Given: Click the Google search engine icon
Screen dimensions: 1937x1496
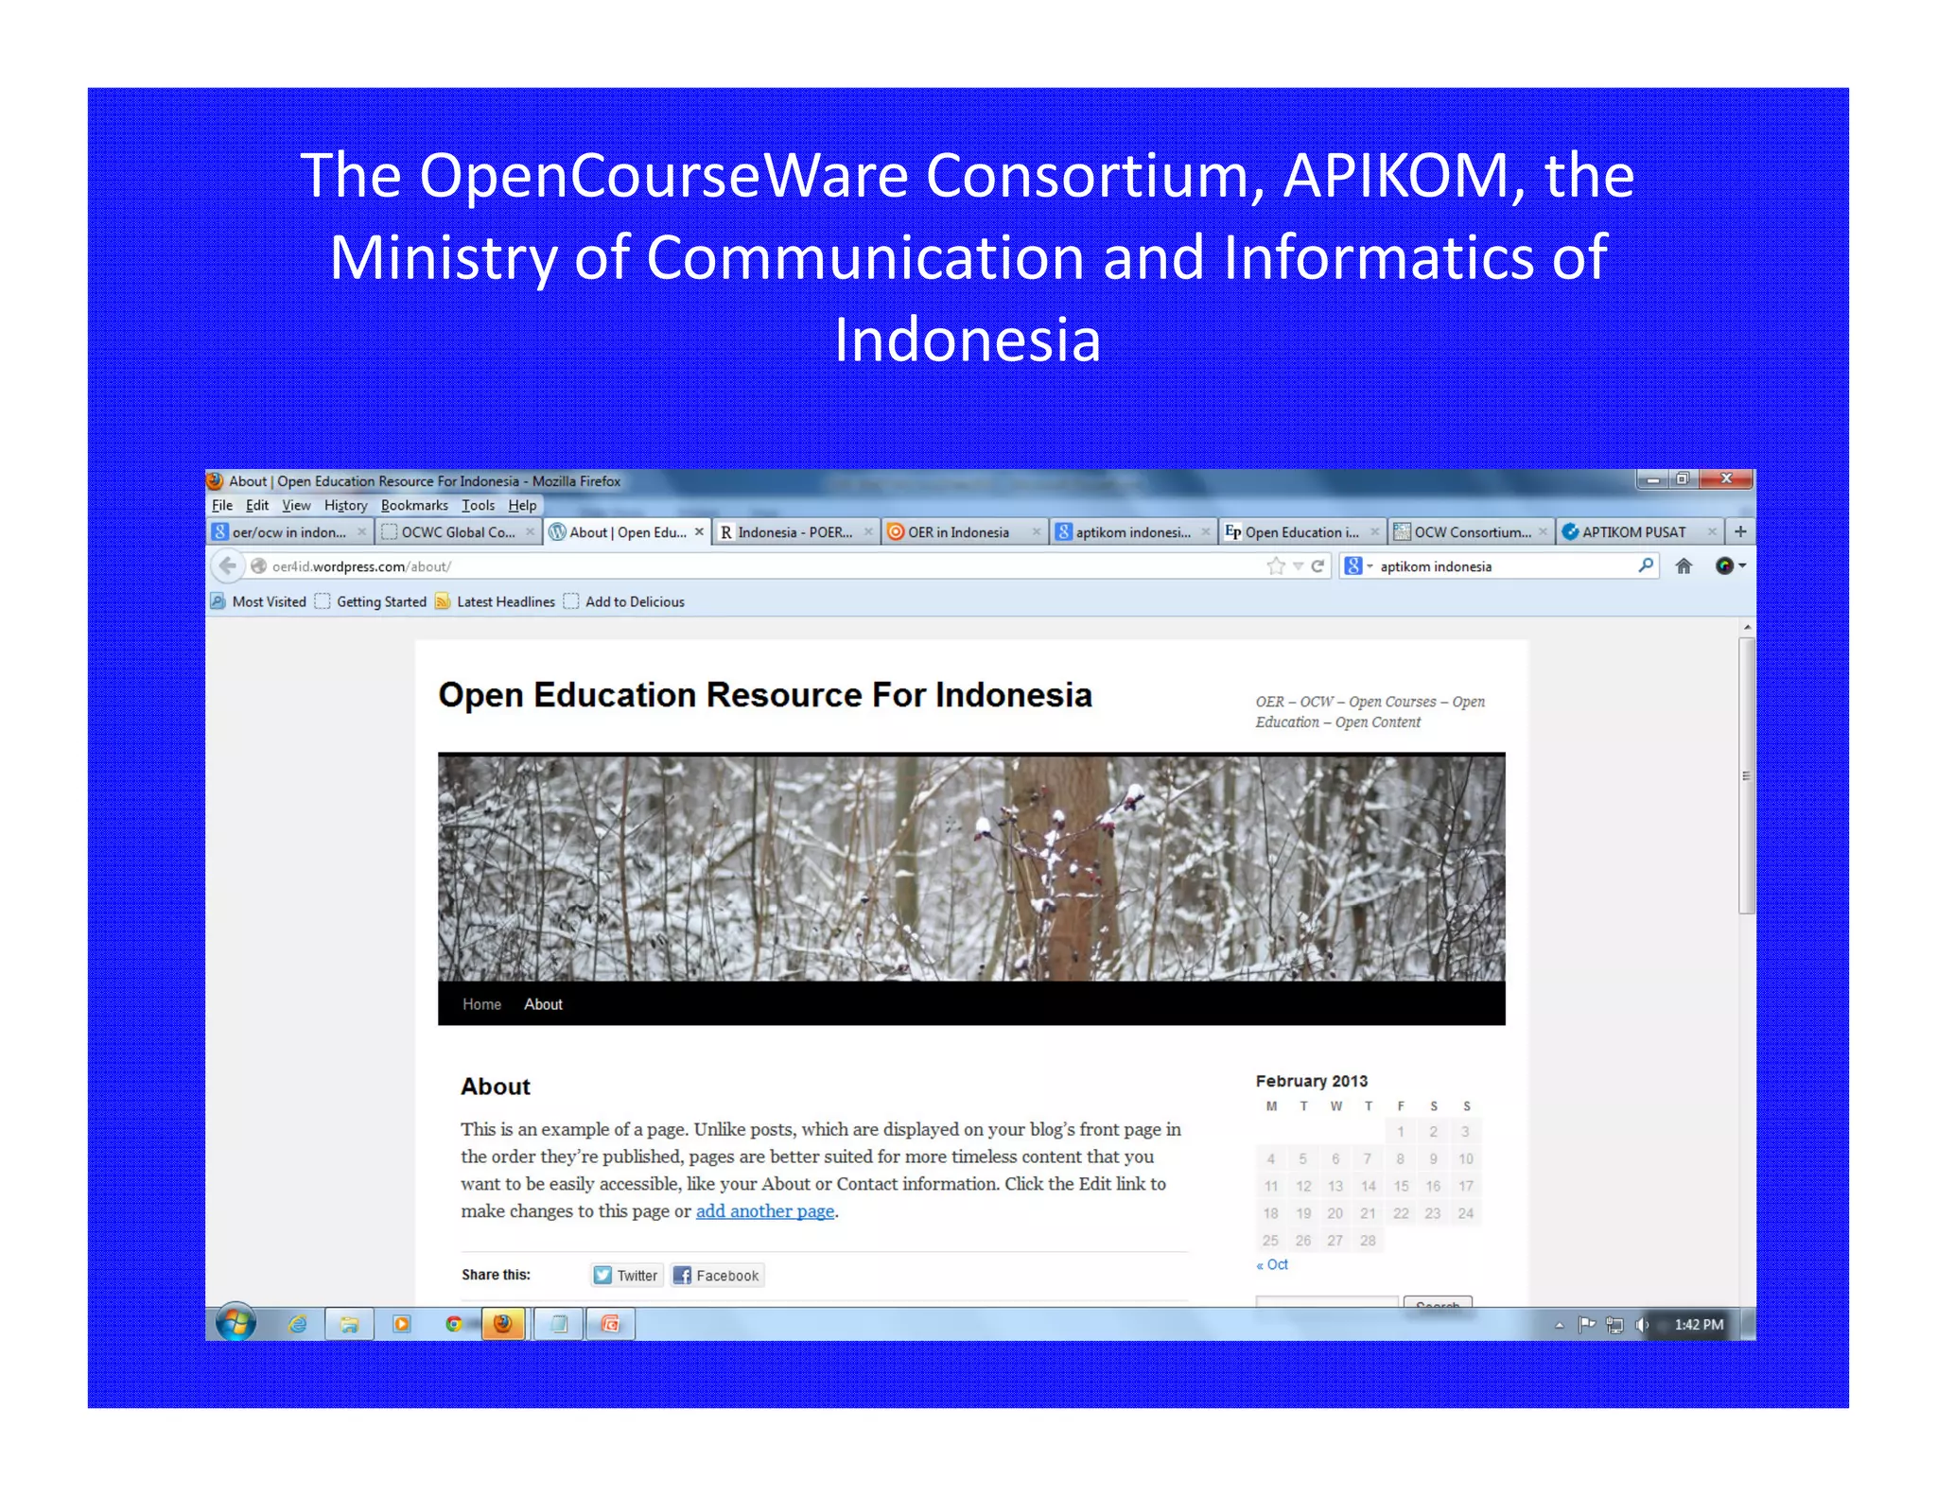Looking at the screenshot, I should pos(1352,566).
